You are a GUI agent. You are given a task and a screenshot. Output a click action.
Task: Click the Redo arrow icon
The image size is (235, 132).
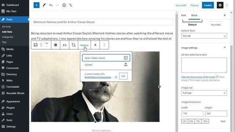pos(57,5)
